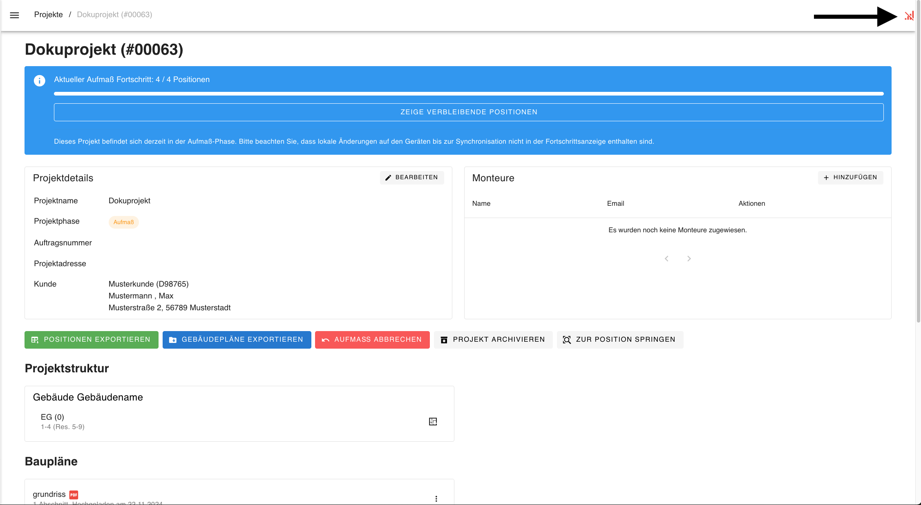
Task: Click the red offline signal status icon
Action: pos(909,16)
